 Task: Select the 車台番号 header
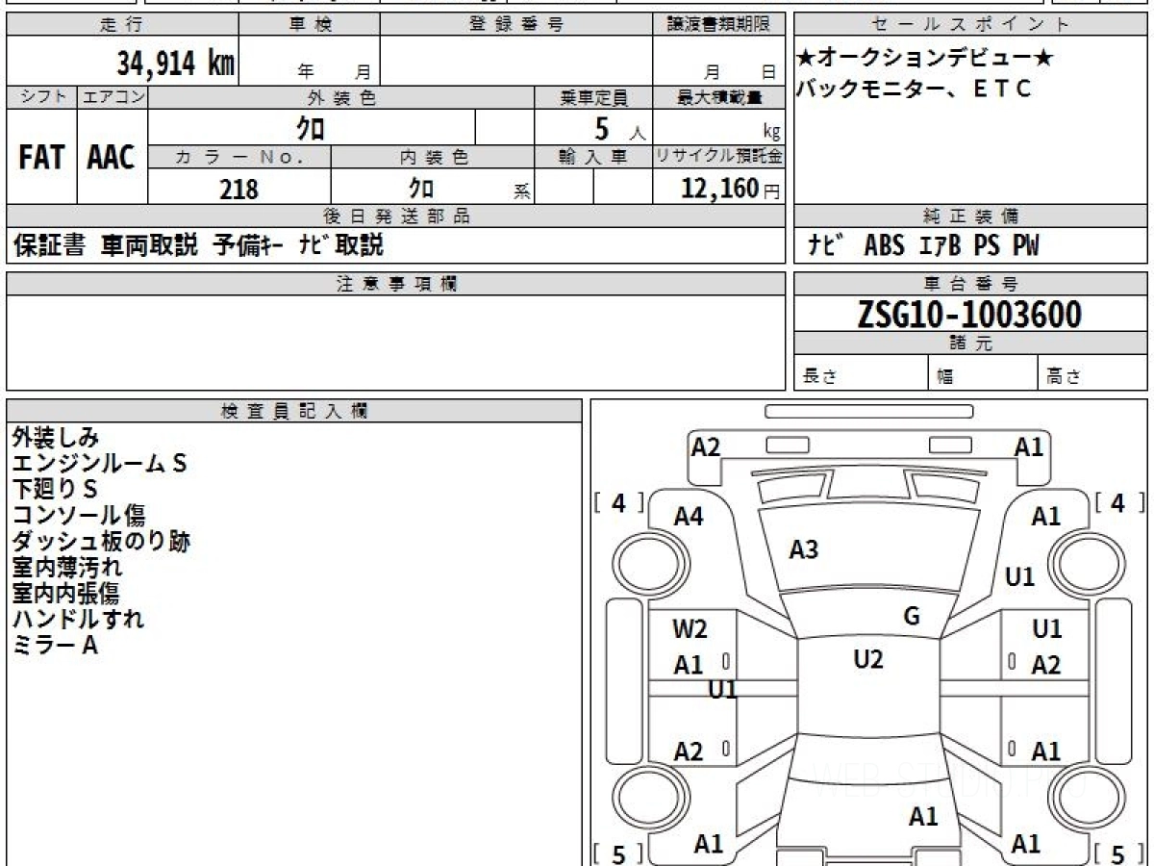point(971,284)
